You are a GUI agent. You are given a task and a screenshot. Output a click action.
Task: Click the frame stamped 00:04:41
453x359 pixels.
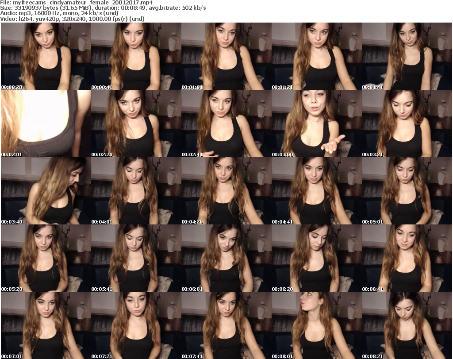(316, 191)
